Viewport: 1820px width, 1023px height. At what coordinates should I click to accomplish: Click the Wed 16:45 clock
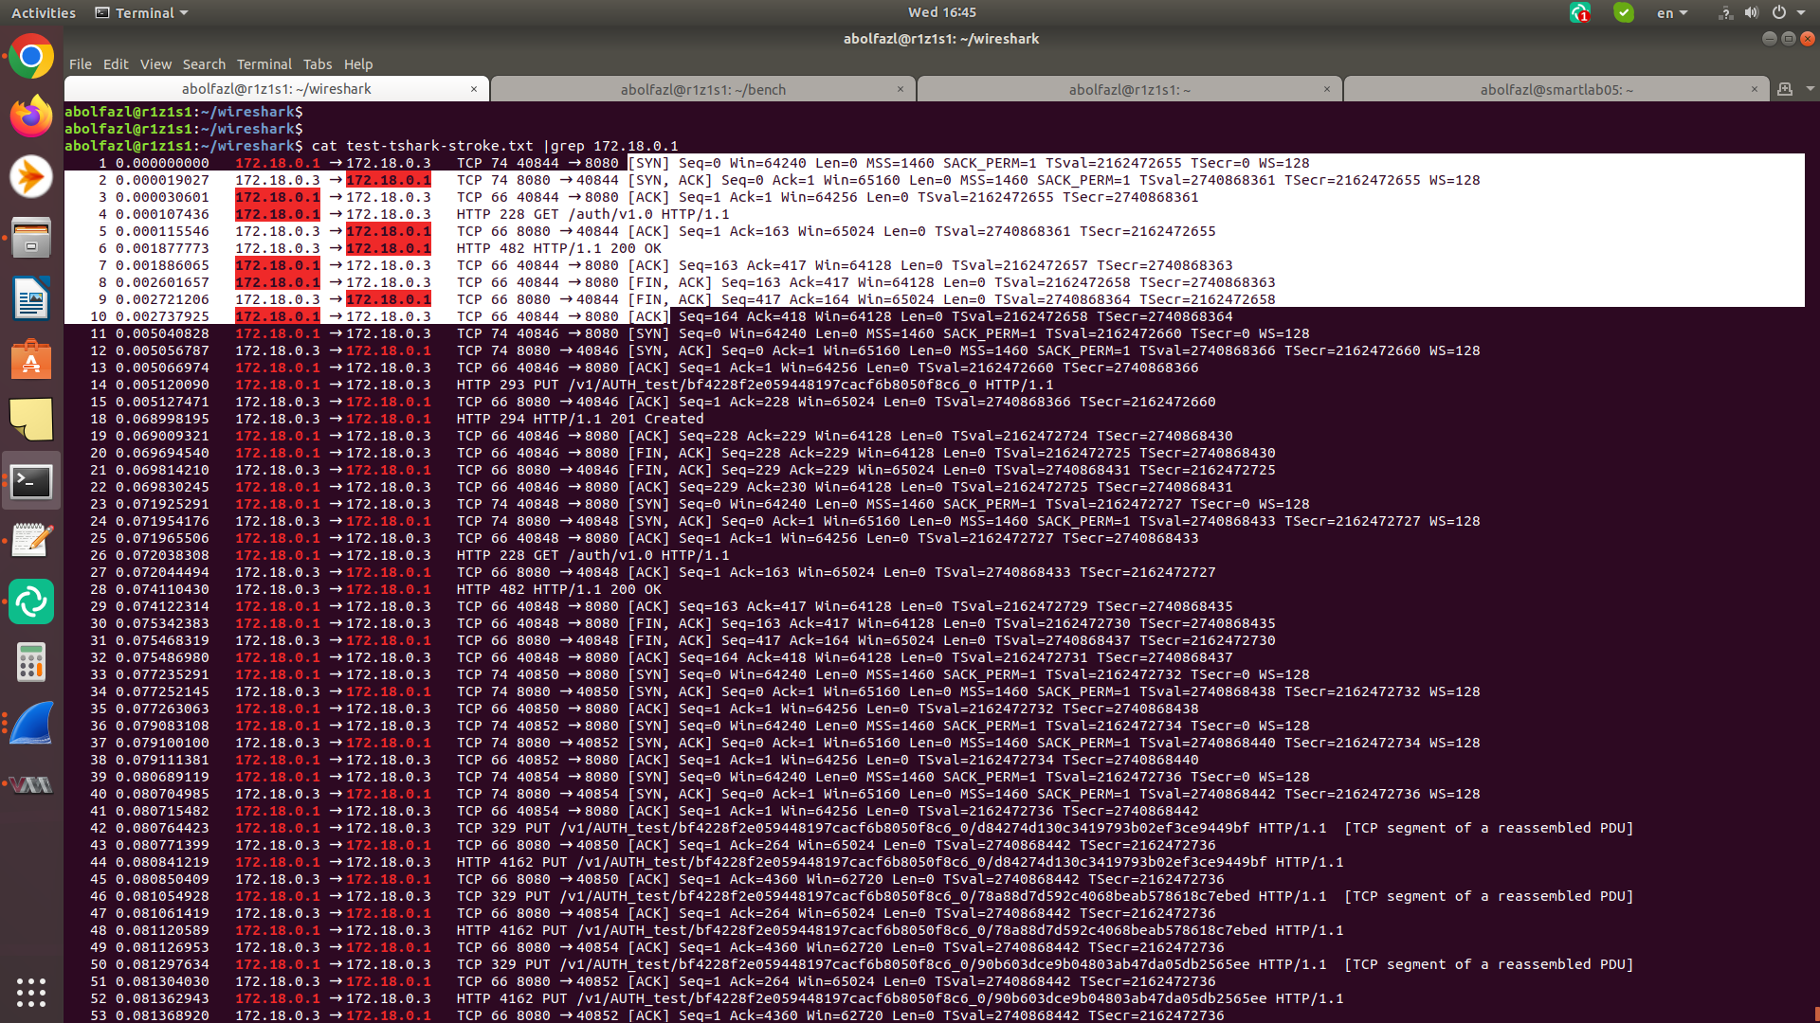point(941,12)
